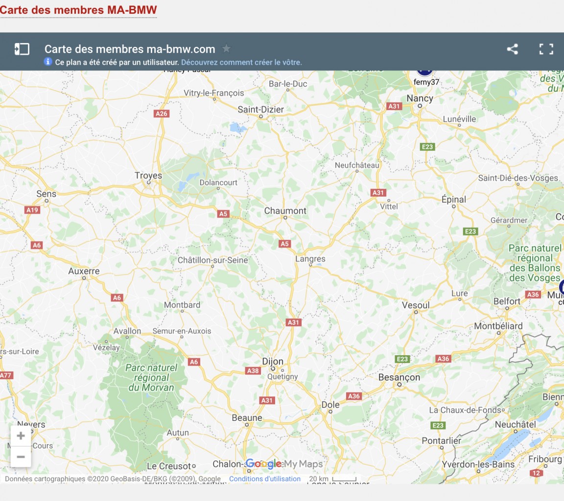Screen dimensions: 564x501
Task: Click the Vesoul town label
Action: click(x=416, y=305)
